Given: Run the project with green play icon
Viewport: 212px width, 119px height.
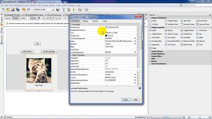Looking at the screenshot, I should point(74,10).
